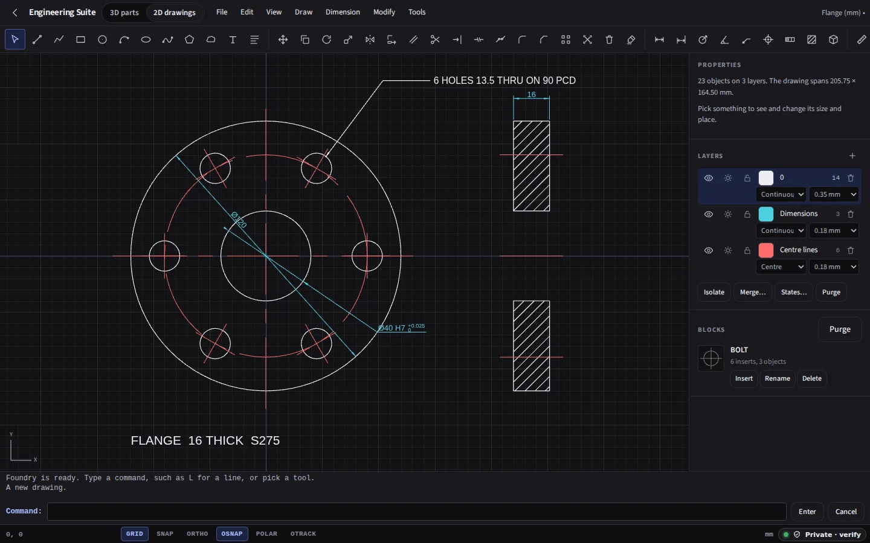Select the Chamfer tool

pos(544,40)
